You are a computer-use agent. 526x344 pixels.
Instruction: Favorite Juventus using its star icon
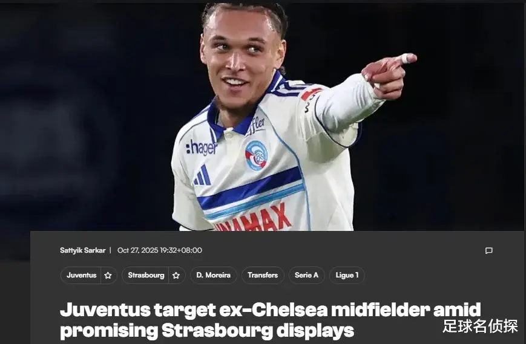point(108,275)
